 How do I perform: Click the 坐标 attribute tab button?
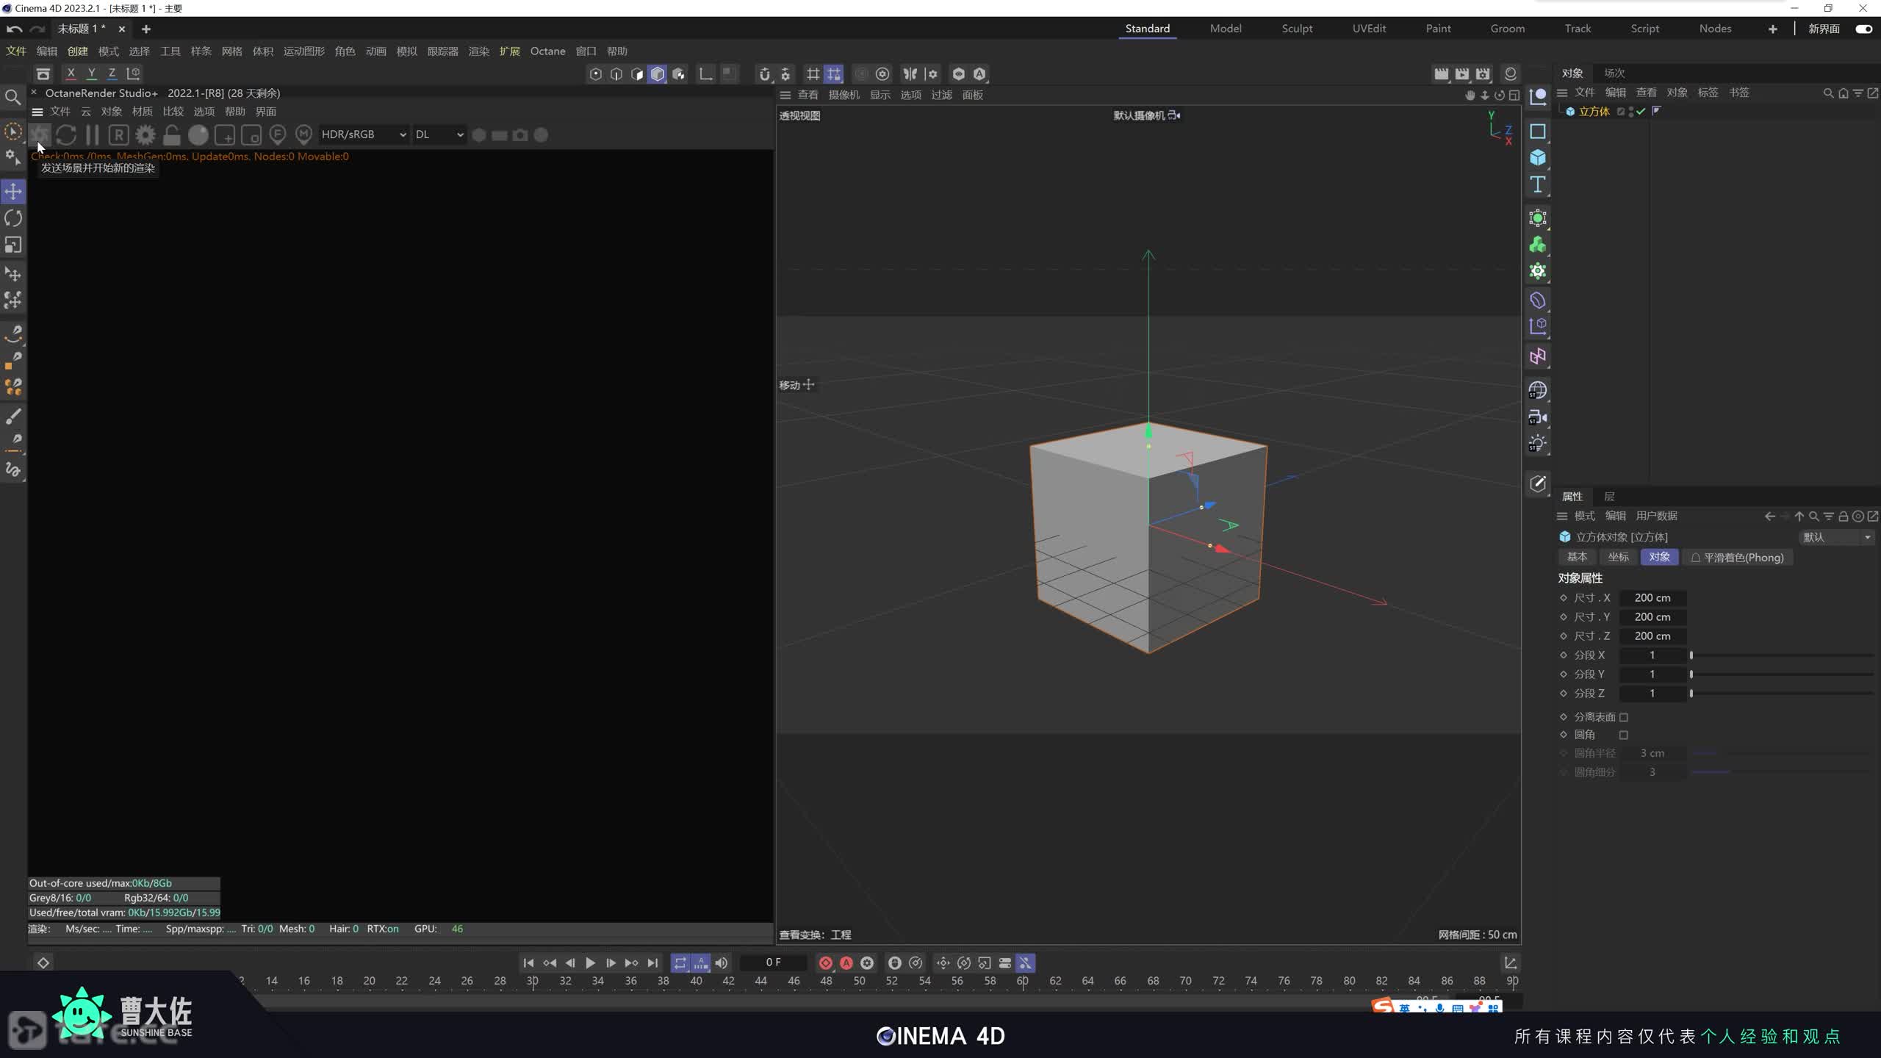click(1618, 557)
